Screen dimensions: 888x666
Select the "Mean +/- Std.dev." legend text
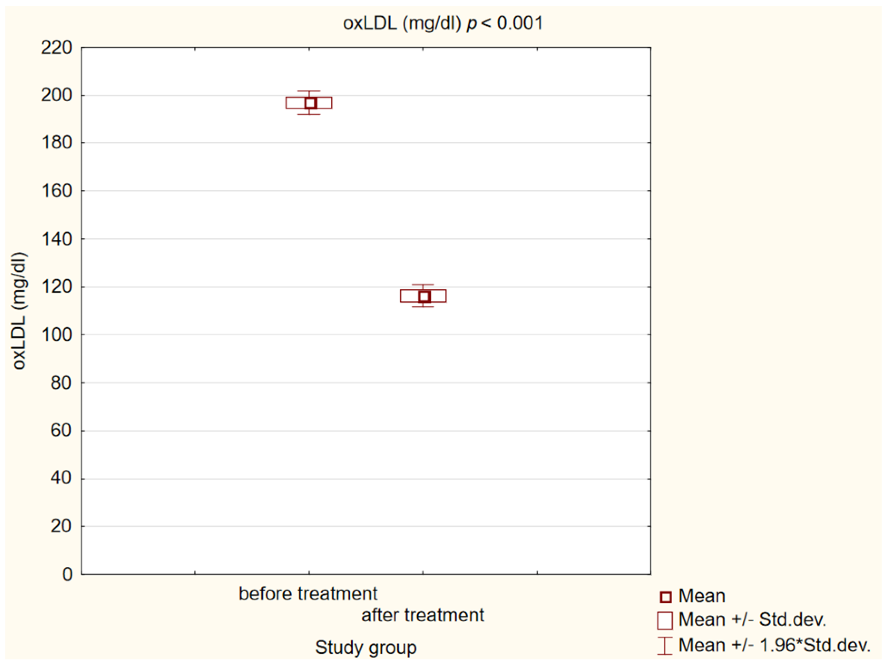(x=752, y=620)
